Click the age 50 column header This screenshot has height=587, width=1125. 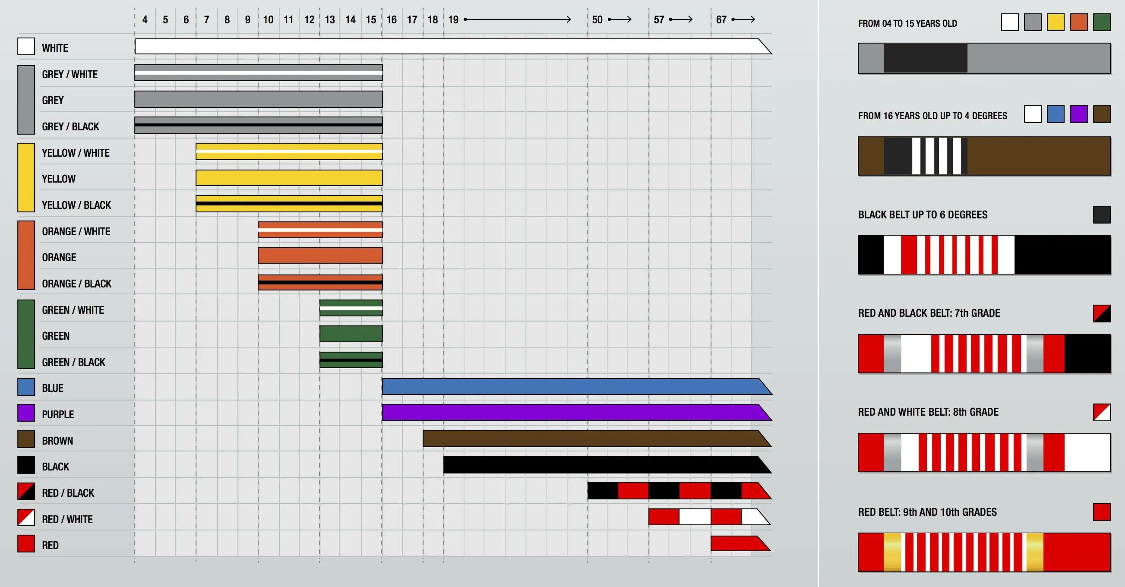pos(597,20)
